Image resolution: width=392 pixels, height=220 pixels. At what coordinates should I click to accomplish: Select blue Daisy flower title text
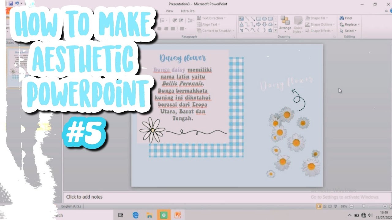(x=183, y=58)
